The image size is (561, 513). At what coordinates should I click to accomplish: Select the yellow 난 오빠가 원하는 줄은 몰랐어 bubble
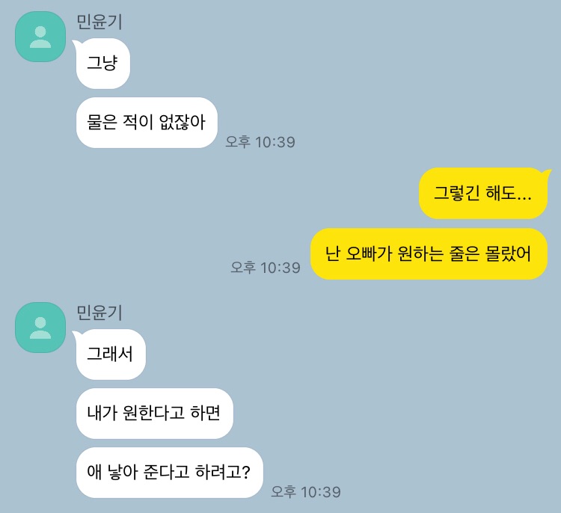coord(429,254)
